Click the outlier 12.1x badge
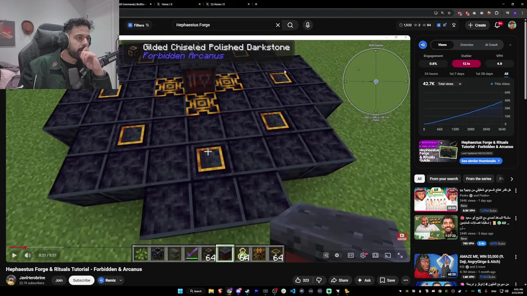527x296 pixels. pos(466,64)
